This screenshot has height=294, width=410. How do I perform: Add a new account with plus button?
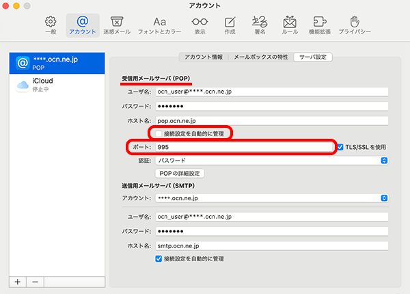click(x=18, y=282)
